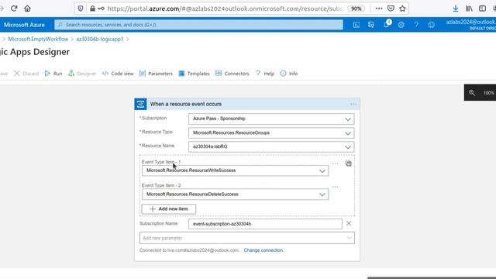Open Connectors in the toolbar
This screenshot has width=496, height=279.
[x=232, y=74]
